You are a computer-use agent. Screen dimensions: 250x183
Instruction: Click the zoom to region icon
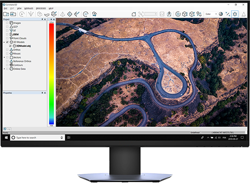(141, 14)
